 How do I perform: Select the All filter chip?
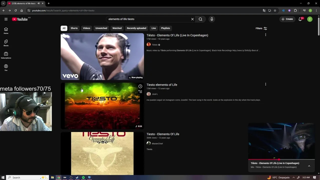(x=64, y=28)
